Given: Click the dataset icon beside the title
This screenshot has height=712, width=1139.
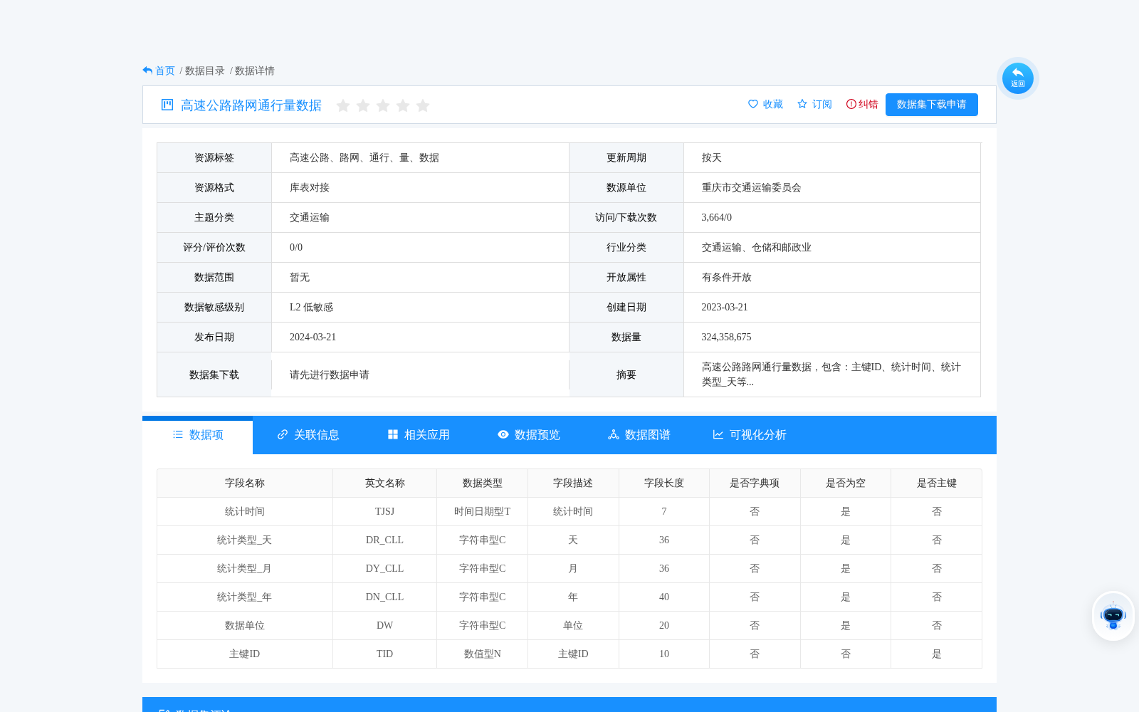Looking at the screenshot, I should [167, 105].
